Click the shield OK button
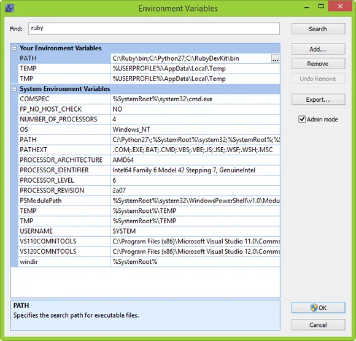This screenshot has width=356, height=341. (x=318, y=308)
